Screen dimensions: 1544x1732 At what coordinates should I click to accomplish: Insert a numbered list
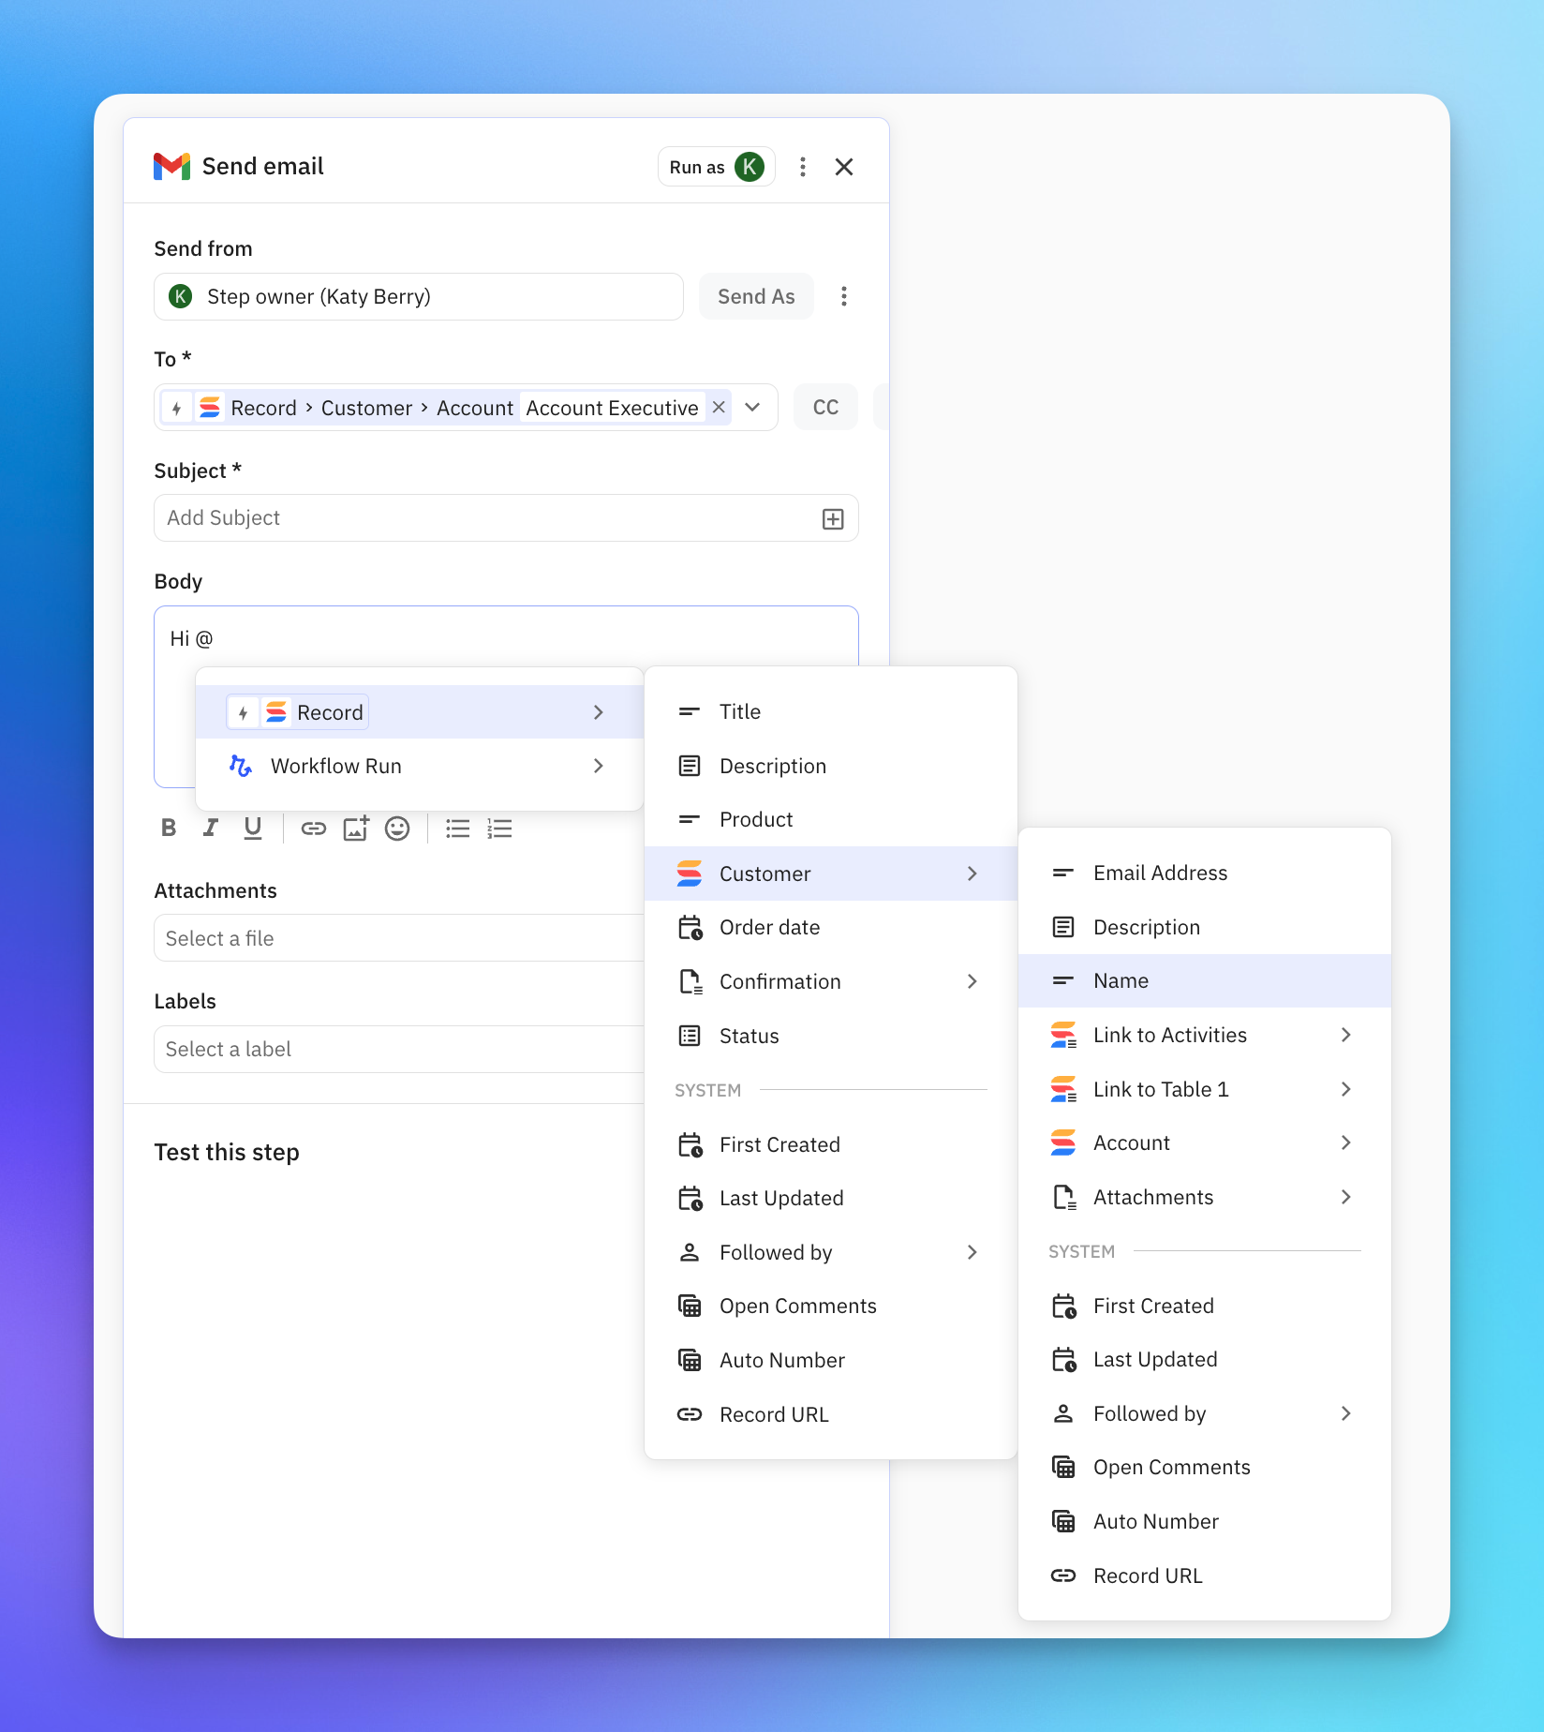tap(499, 829)
